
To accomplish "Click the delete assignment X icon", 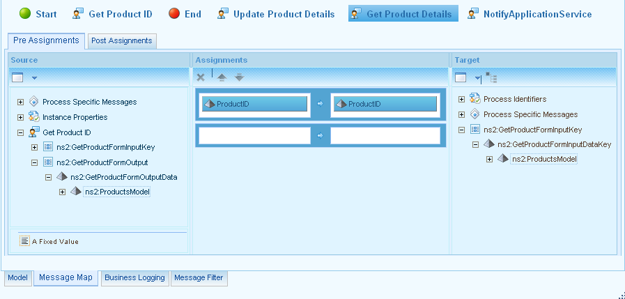I will (x=201, y=77).
